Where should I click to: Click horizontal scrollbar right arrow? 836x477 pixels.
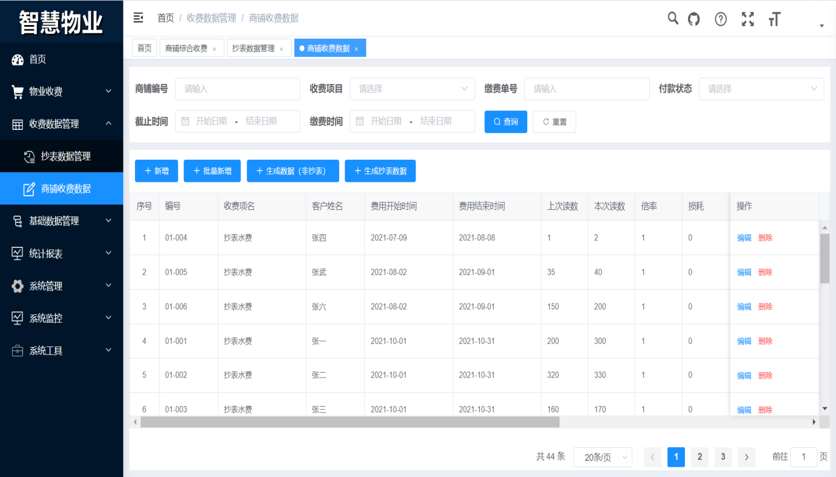pos(814,422)
